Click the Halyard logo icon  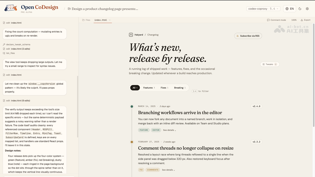pos(131,35)
